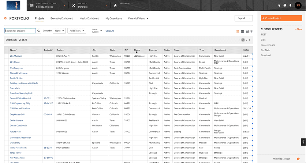The height and width of the screenshot is (163, 306).
Task: Click the plug integrations icon
Action: pos(279,5)
